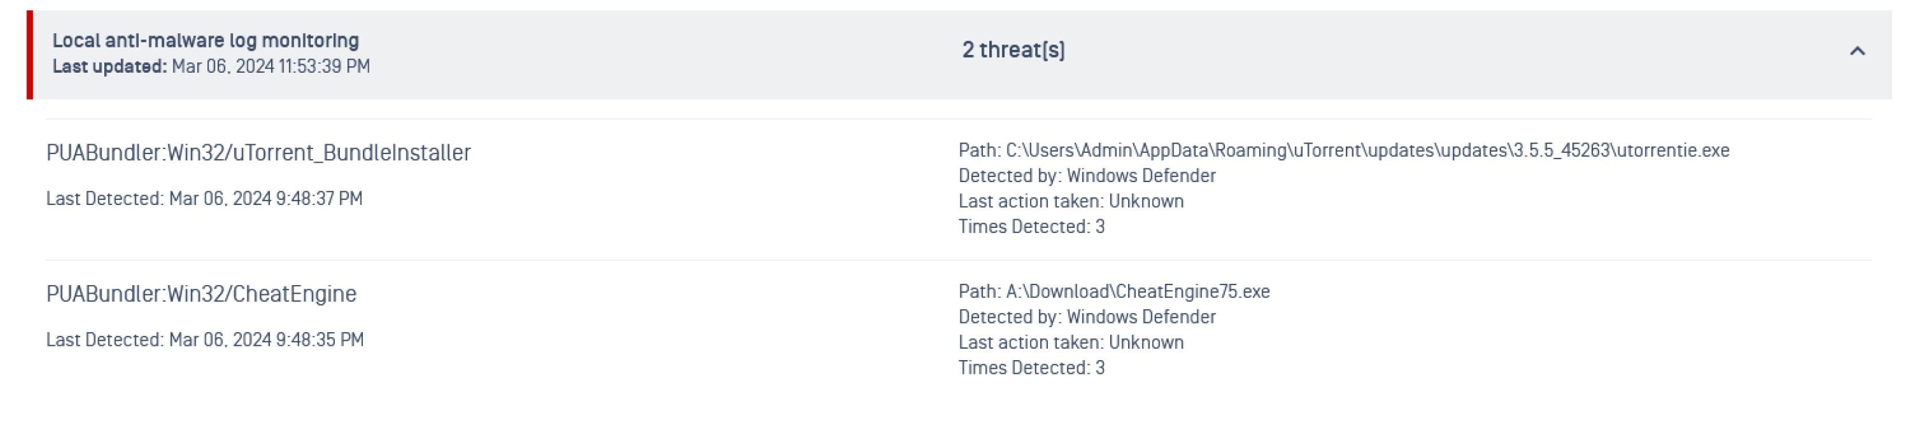Click the Last updated timestamp in header
Viewport: 1919px width, 438px height.
(x=271, y=66)
